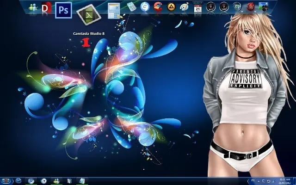Show hidden system tray icons

click(x=259, y=180)
